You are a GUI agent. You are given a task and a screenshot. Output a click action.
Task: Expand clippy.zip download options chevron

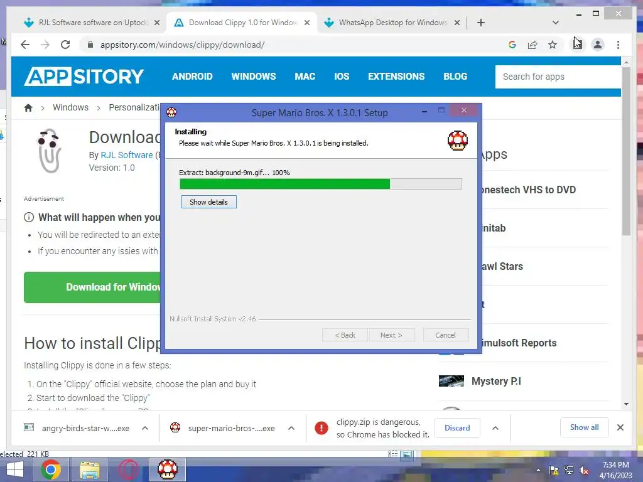coord(495,428)
